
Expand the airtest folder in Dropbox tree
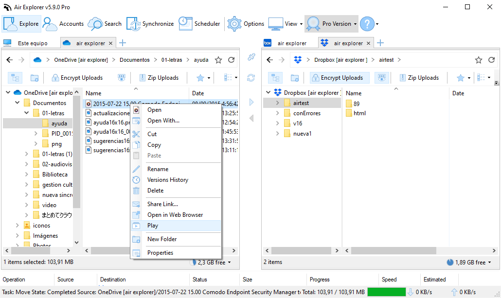point(277,103)
